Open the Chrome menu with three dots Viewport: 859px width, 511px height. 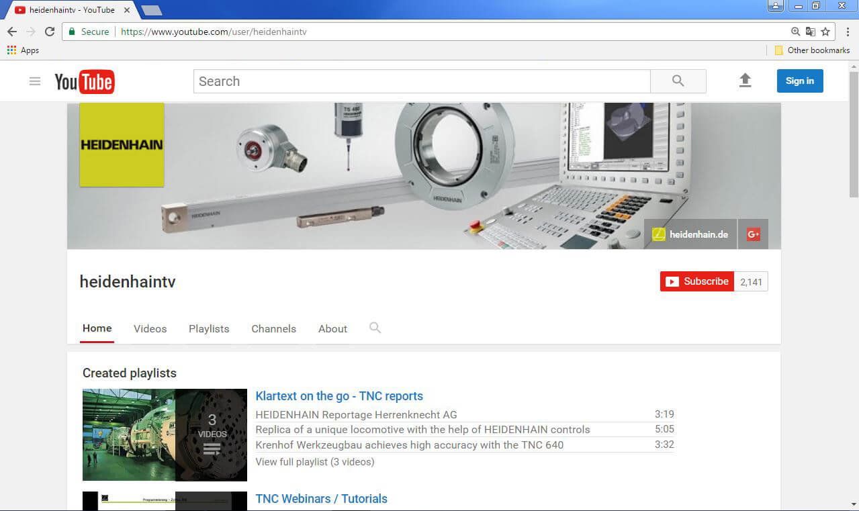(848, 32)
